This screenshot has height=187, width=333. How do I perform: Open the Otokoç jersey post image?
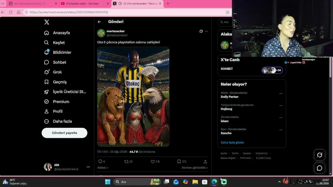point(133,97)
